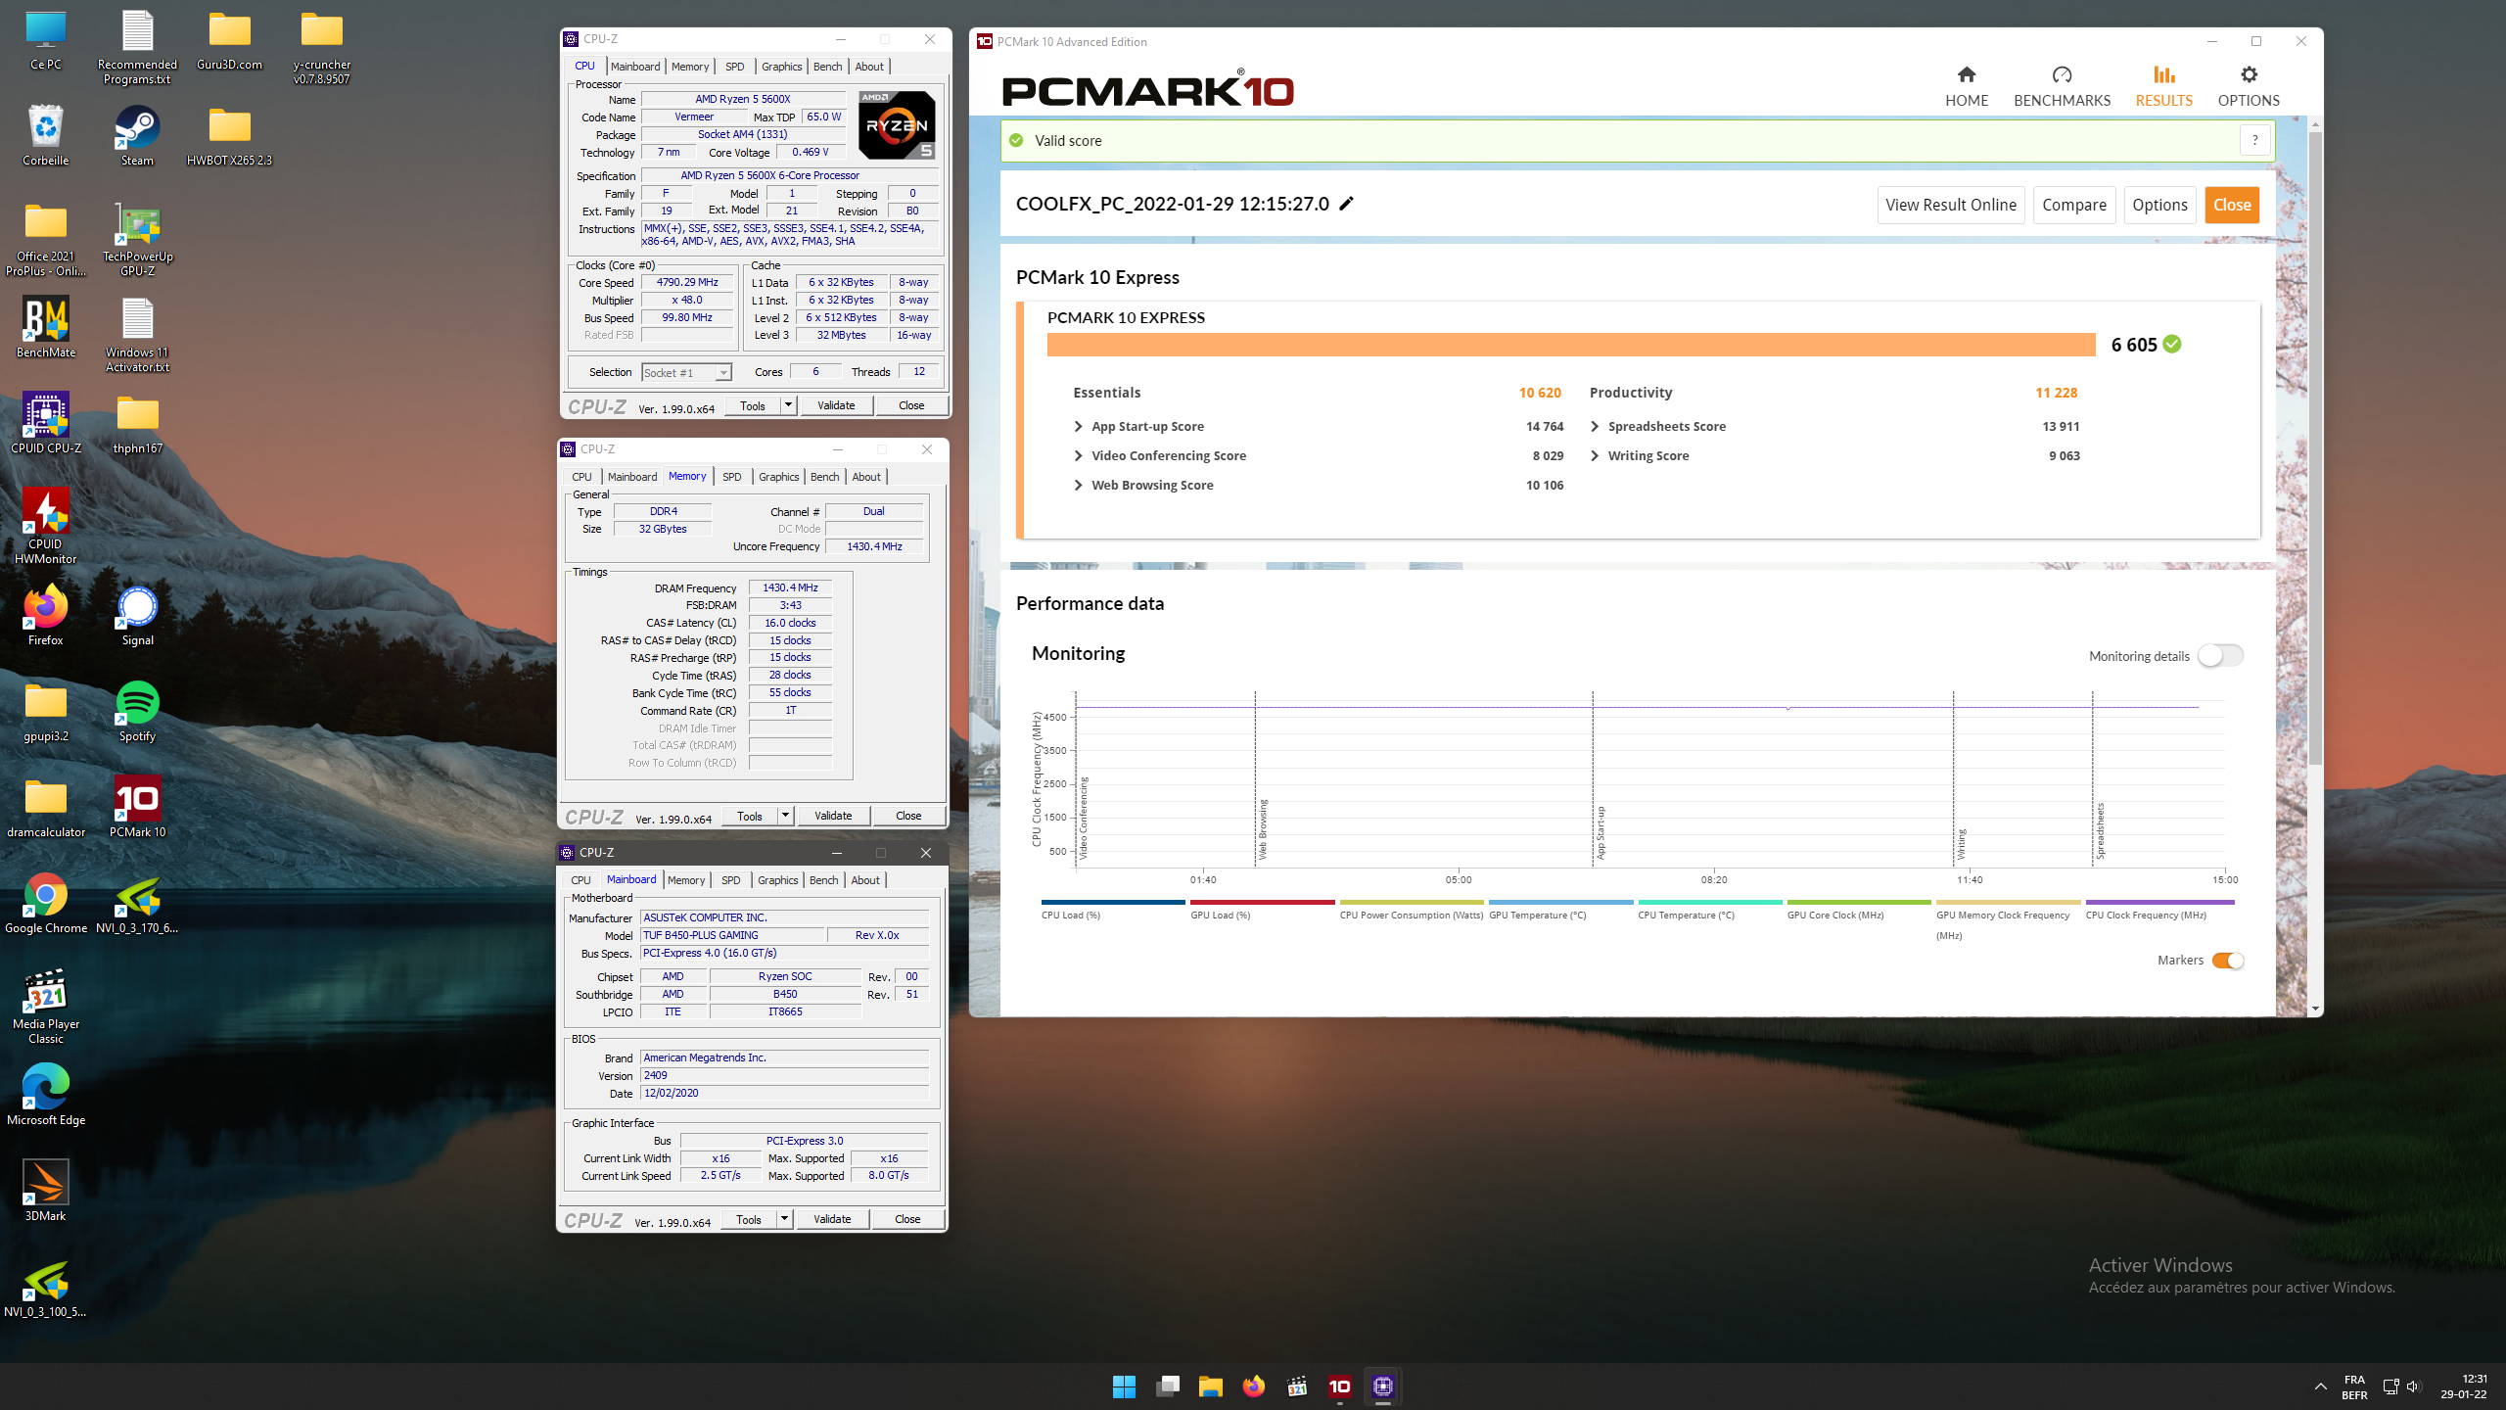Open PCMark 10 desktop shortcut
This screenshot has width=2506, height=1410.
click(x=137, y=807)
